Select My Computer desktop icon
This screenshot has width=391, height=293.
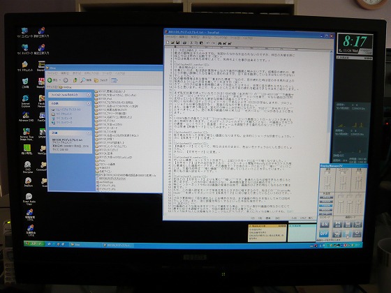tap(25, 33)
